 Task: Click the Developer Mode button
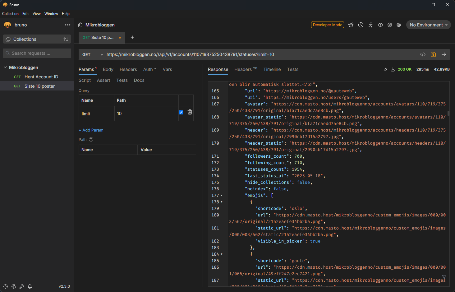tap(328, 25)
